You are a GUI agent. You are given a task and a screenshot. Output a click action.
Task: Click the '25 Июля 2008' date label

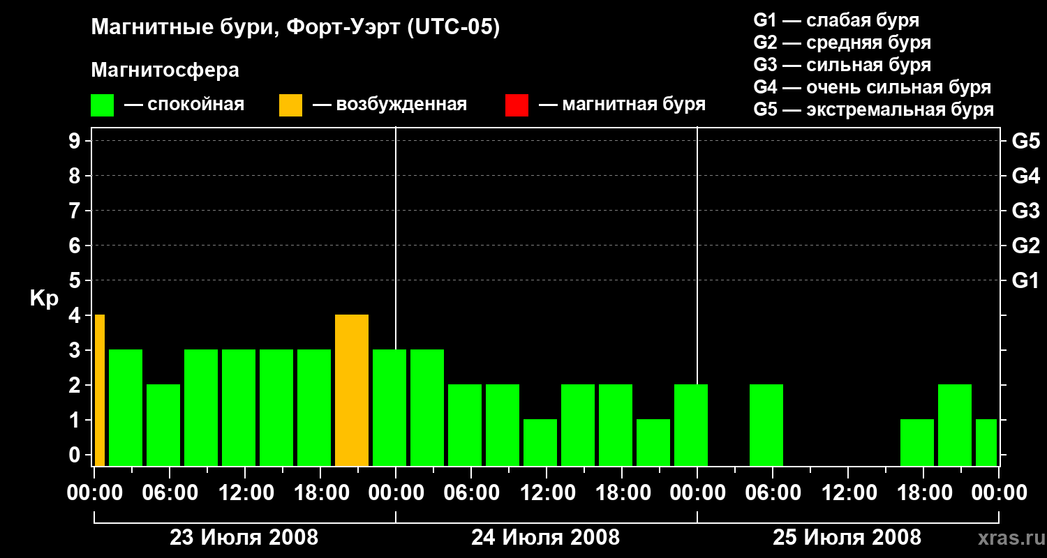pyautogui.click(x=847, y=538)
